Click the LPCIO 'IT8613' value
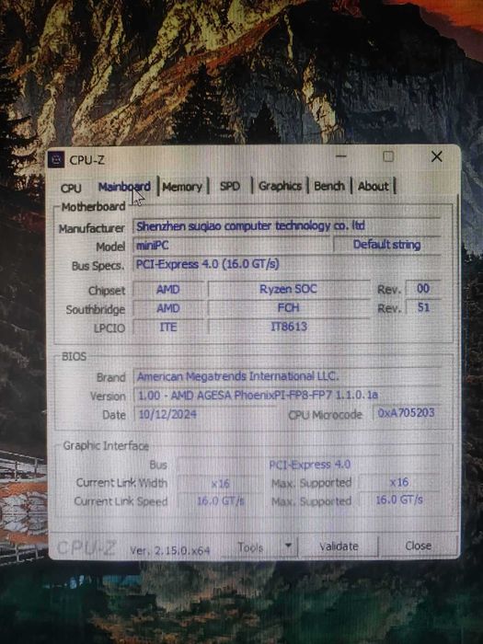Image resolution: width=483 pixels, height=644 pixels. 288,327
